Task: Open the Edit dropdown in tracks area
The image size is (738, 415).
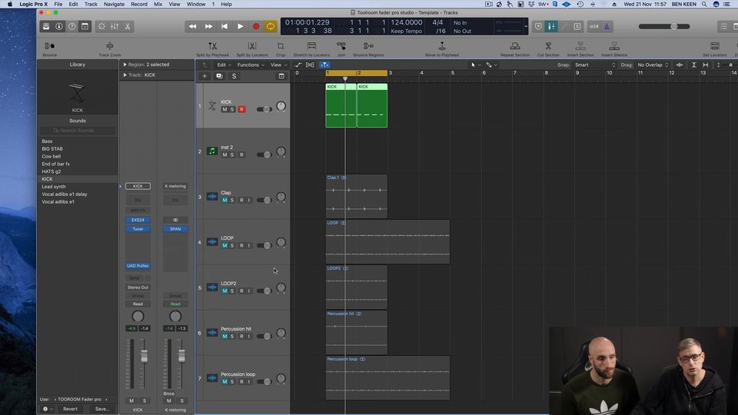Action: 224,65
